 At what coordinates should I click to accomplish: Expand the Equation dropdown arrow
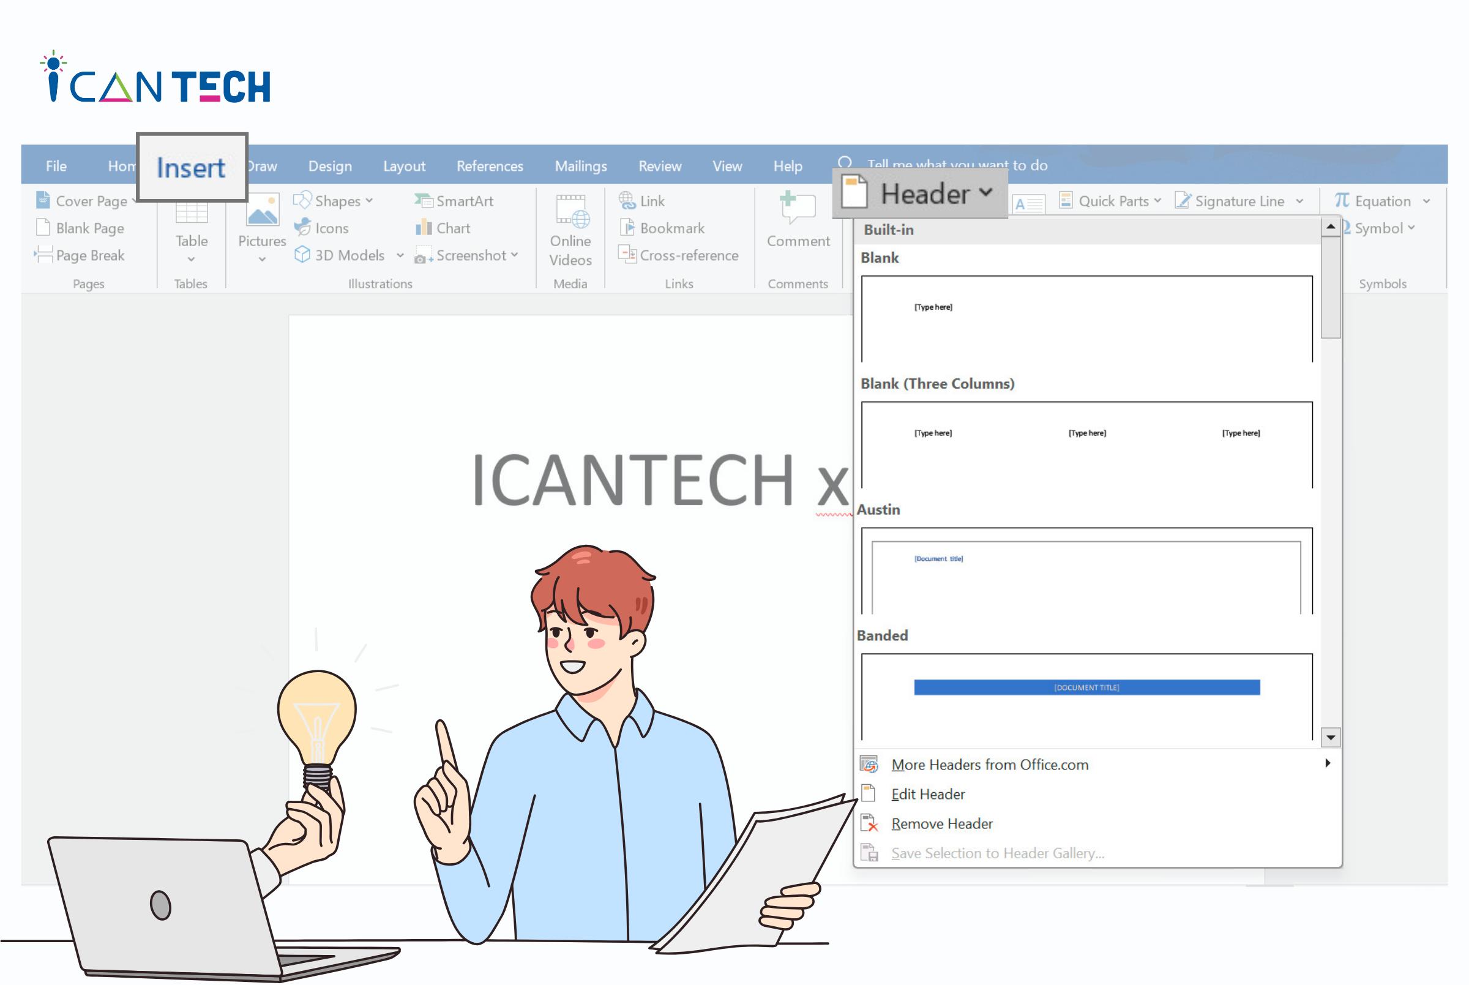coord(1426,201)
